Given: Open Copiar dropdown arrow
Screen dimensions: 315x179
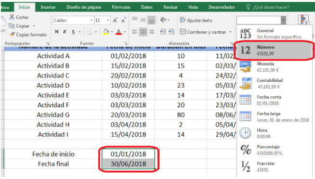Looking at the screenshot, I should point(34,26).
